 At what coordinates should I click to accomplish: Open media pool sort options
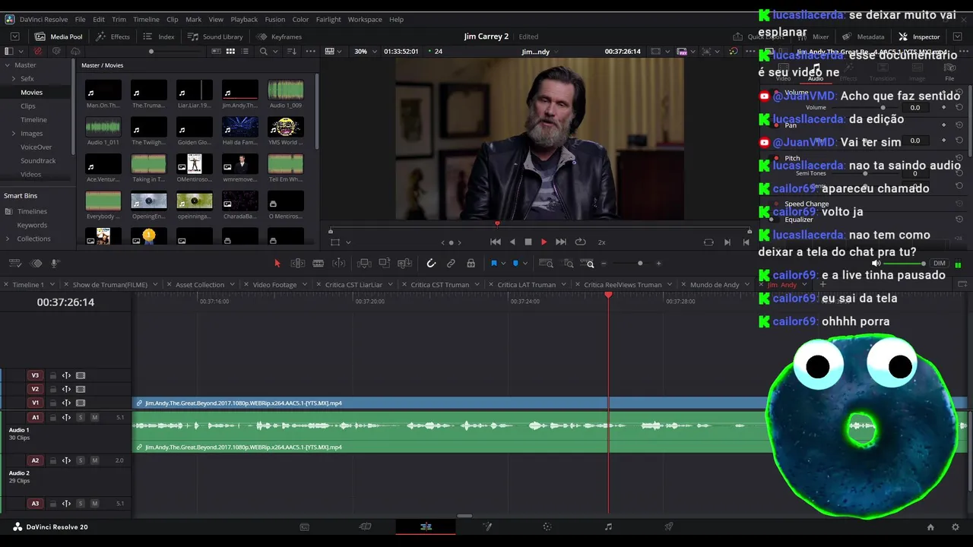[x=291, y=51]
